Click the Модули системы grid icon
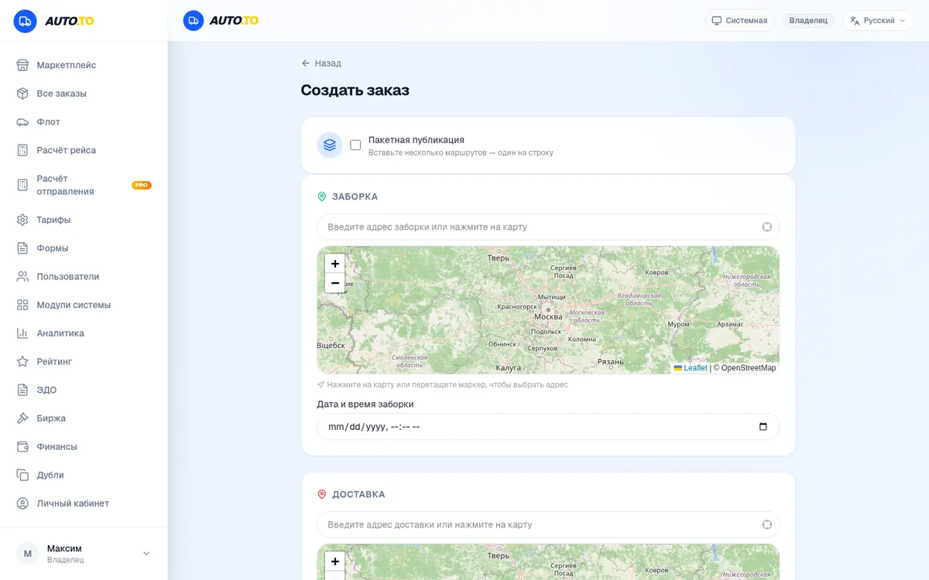This screenshot has width=929, height=580. click(22, 305)
